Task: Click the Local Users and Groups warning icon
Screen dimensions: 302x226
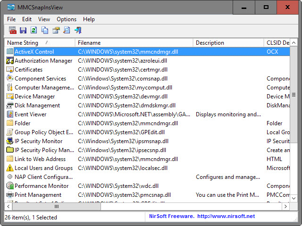Action: (10, 168)
